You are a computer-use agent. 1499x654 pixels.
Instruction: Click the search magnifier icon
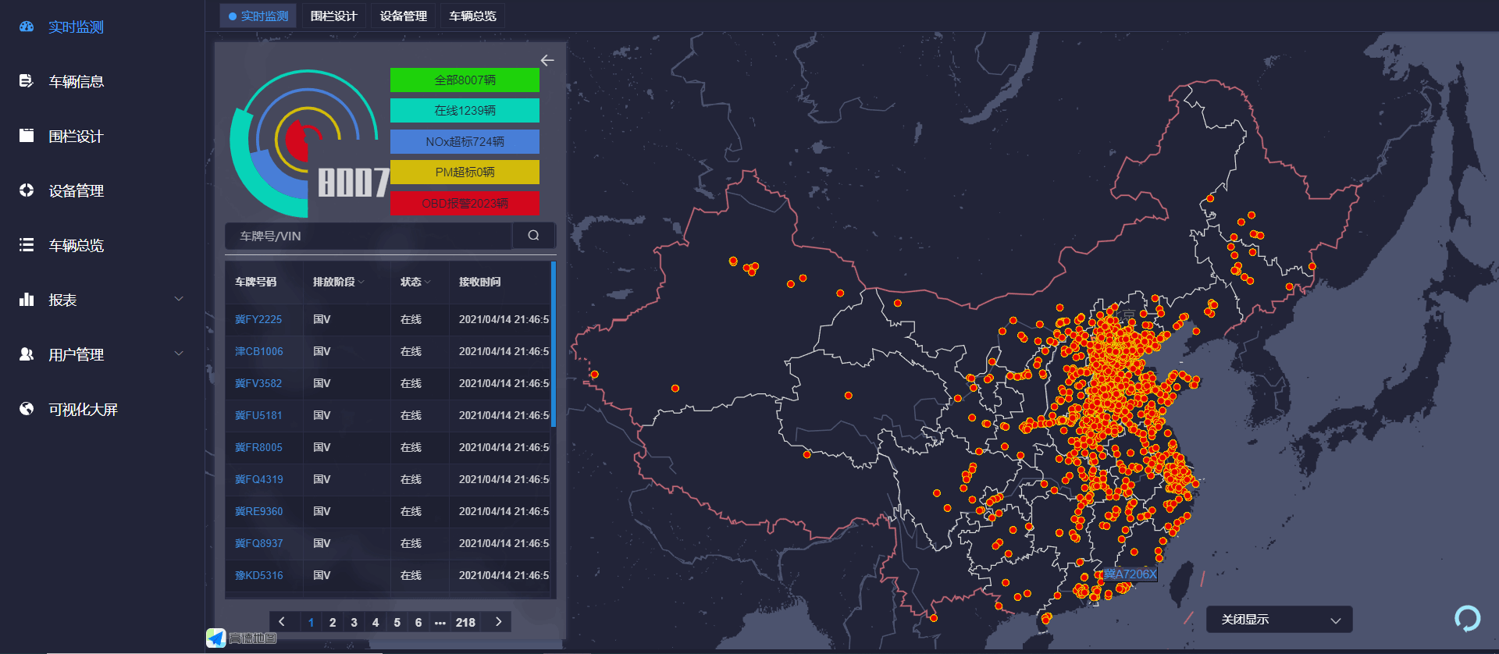pos(533,236)
